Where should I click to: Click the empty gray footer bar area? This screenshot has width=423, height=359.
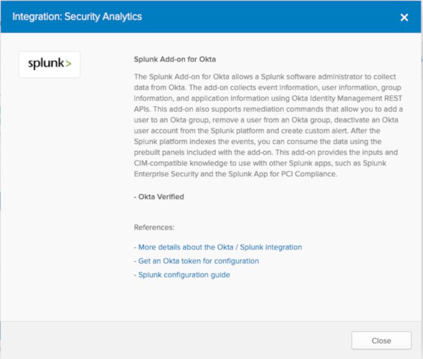[x=176, y=340]
